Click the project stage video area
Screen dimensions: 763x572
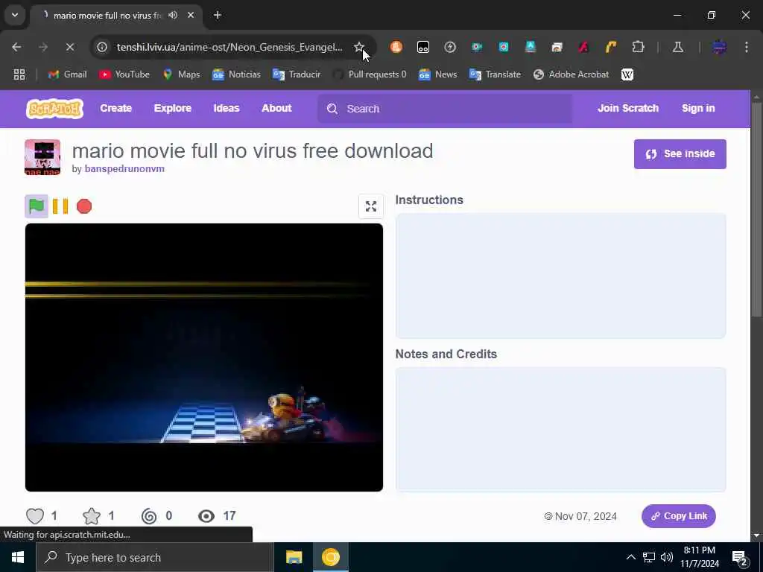pyautogui.click(x=204, y=357)
